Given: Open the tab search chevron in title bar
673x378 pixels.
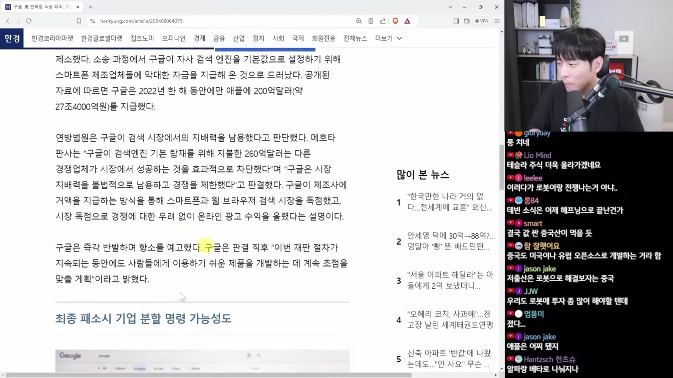Looking at the screenshot, I should (450, 7).
